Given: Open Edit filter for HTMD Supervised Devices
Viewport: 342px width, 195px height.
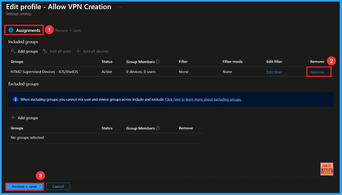Looking at the screenshot, I should (x=274, y=72).
